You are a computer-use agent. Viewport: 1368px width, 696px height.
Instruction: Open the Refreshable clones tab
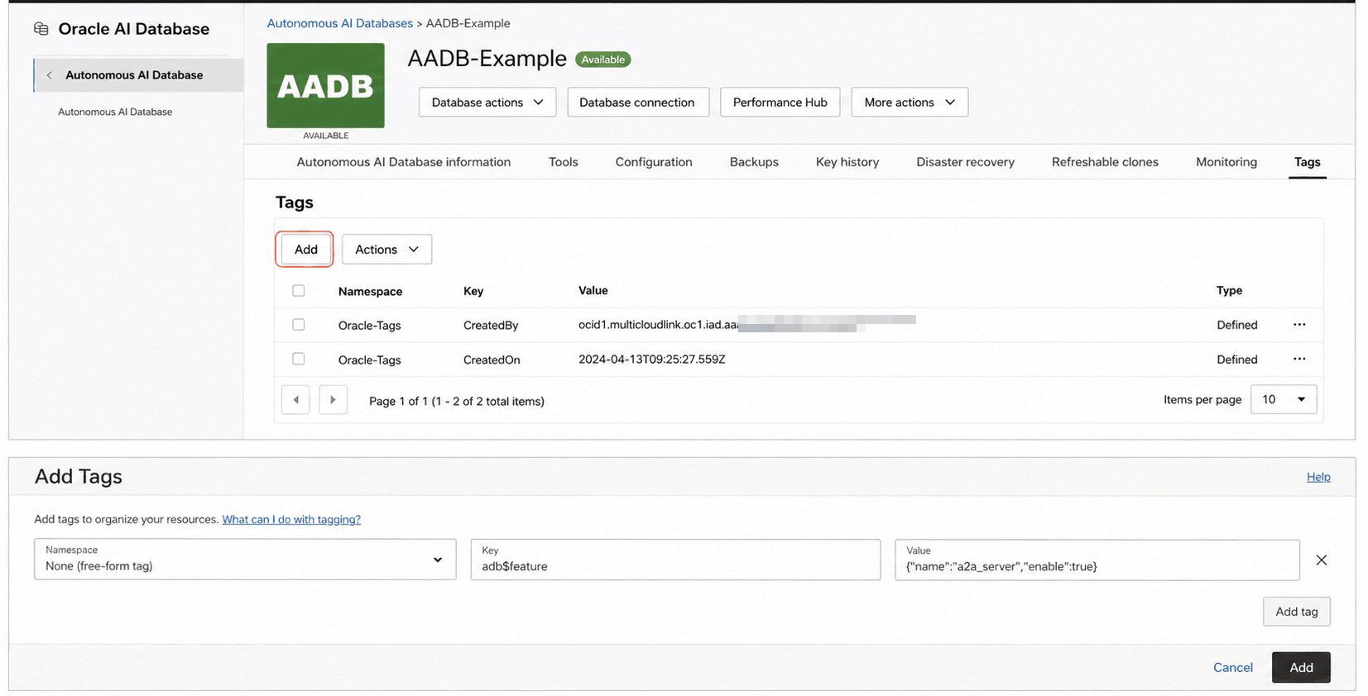click(x=1105, y=162)
